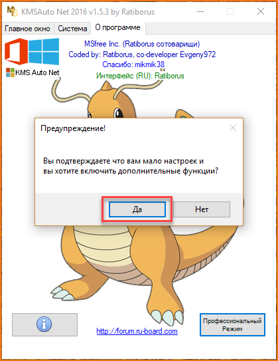Click the KMSAuto title bar app icon
This screenshot has width=278, height=361.
[x=12, y=11]
